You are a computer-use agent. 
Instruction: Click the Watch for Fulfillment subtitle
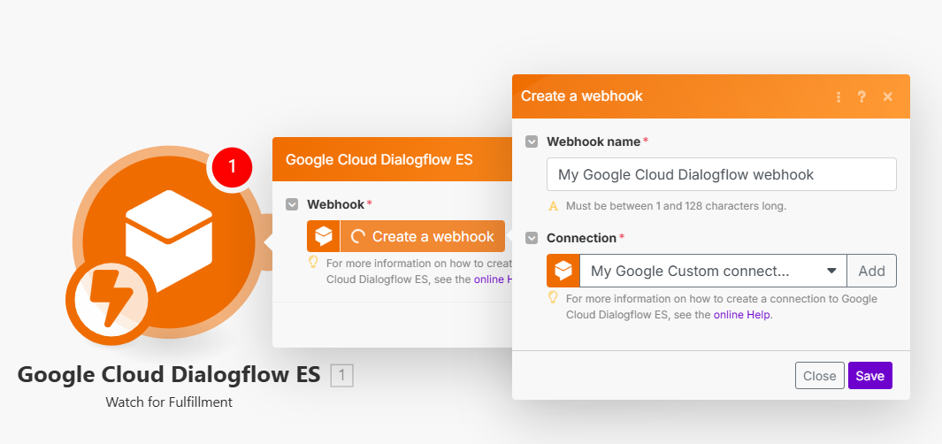click(x=169, y=402)
